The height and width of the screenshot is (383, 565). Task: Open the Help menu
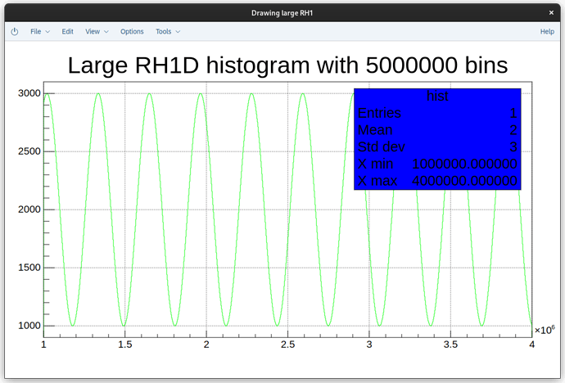pos(547,31)
